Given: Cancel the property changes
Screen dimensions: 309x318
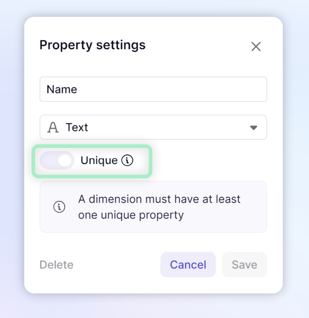Looking at the screenshot, I should tap(188, 265).
